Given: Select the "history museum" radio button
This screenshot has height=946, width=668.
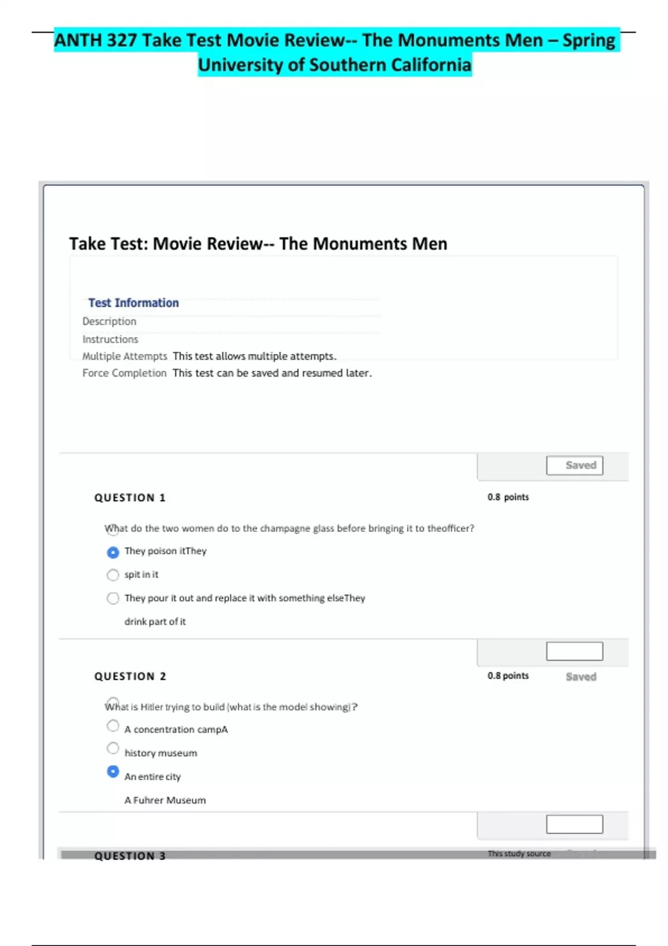Looking at the screenshot, I should tap(112, 748).
